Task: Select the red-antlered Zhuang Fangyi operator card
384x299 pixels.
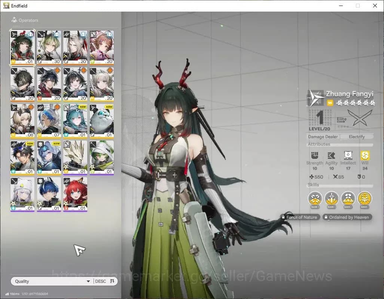Action: pyautogui.click(x=22, y=48)
